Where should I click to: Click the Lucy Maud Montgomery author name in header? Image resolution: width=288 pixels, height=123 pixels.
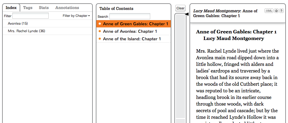[217, 11]
